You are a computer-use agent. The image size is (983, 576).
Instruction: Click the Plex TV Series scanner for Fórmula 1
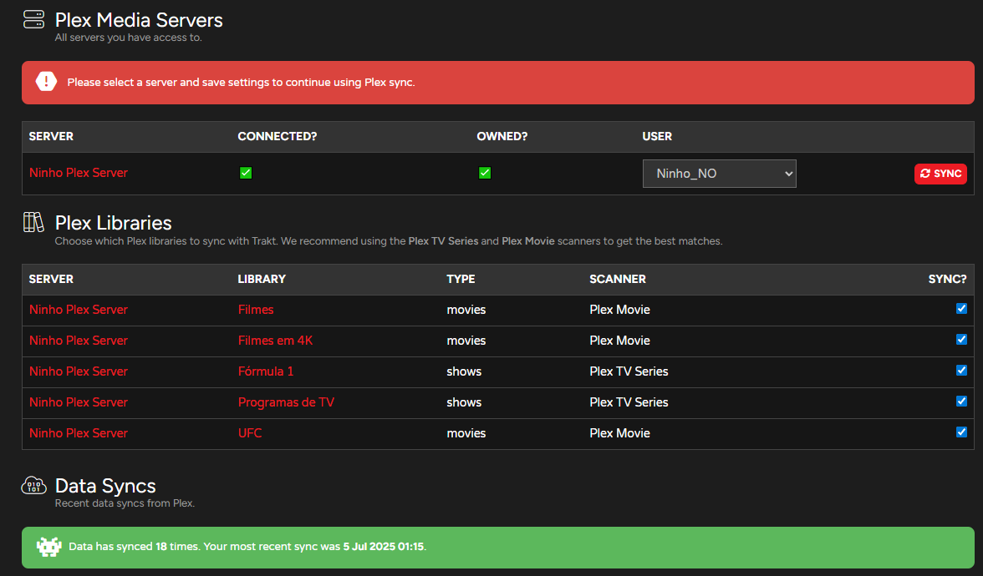tap(629, 371)
